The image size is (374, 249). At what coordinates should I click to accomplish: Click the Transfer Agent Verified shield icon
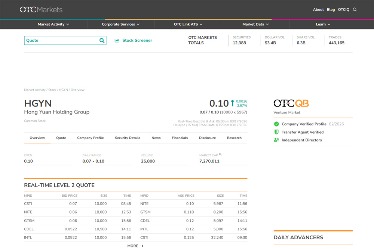click(x=276, y=132)
